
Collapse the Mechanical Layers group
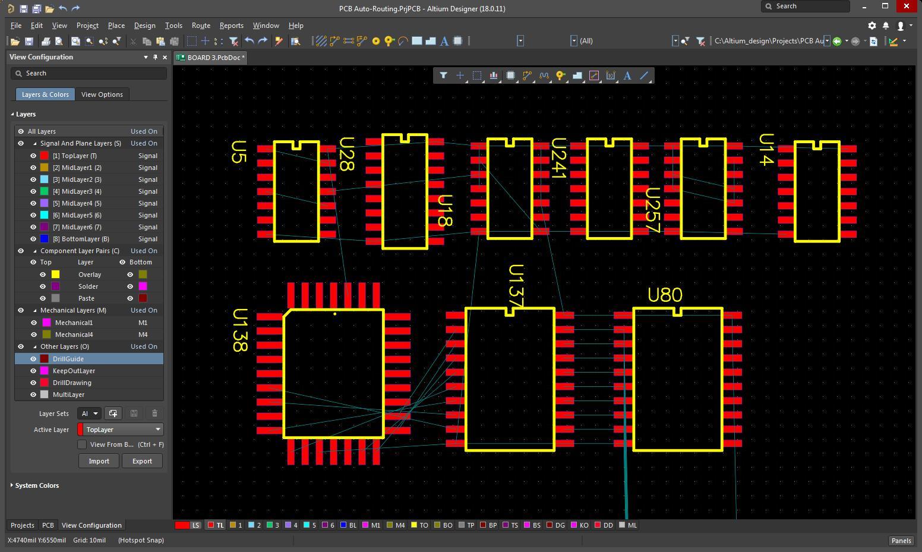(x=35, y=310)
